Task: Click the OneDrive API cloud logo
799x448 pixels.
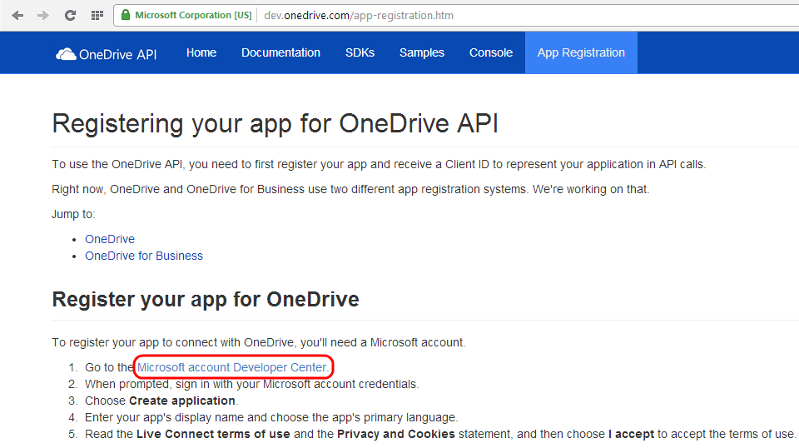Action: [x=66, y=54]
